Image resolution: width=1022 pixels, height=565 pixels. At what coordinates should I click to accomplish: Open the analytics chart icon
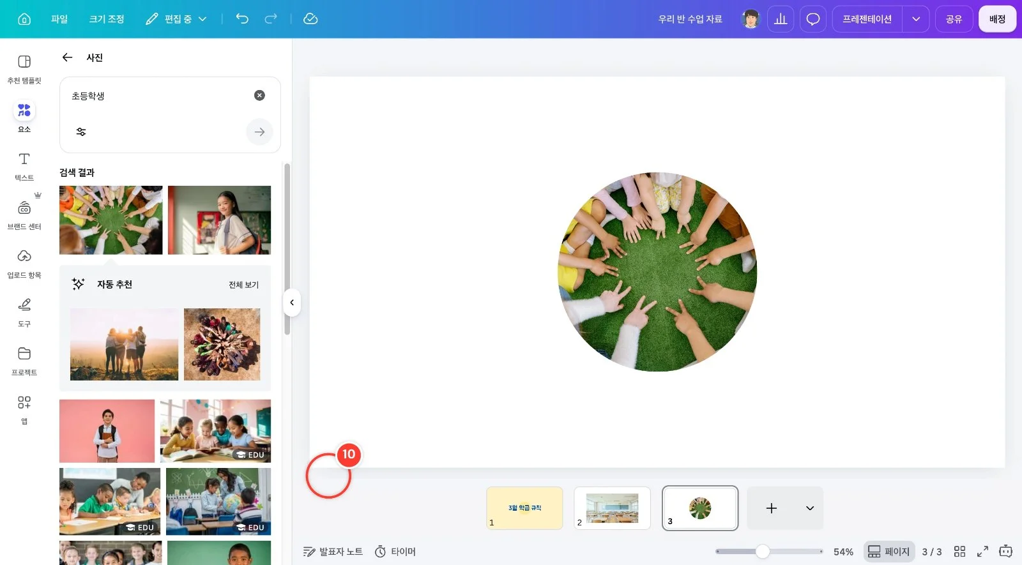point(781,19)
